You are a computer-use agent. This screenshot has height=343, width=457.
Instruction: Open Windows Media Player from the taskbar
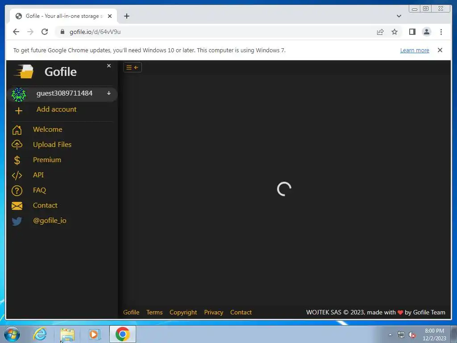pos(95,335)
